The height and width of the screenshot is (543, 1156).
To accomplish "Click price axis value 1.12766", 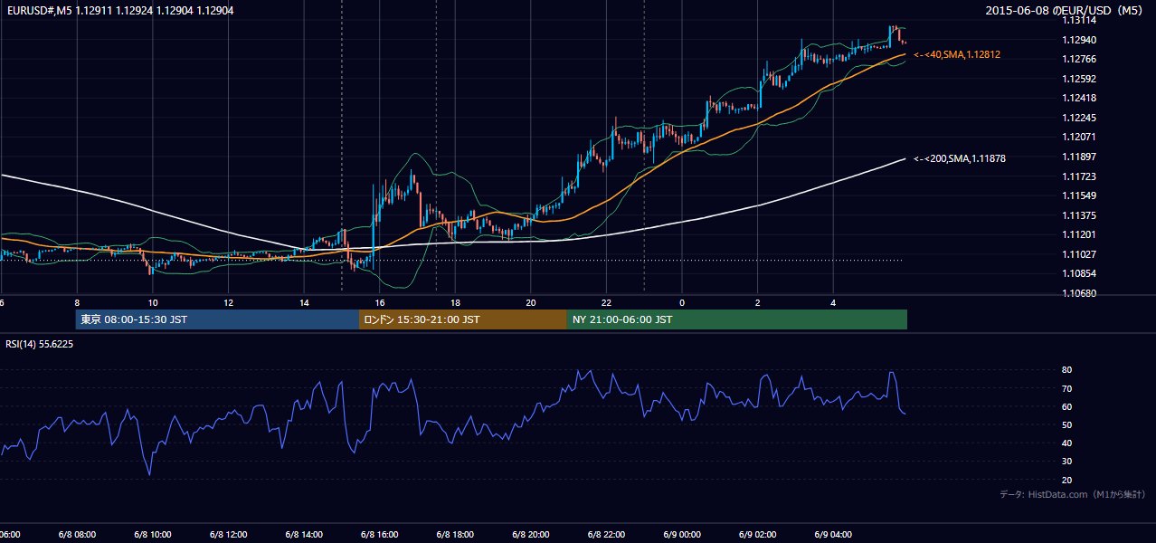I will [1079, 59].
